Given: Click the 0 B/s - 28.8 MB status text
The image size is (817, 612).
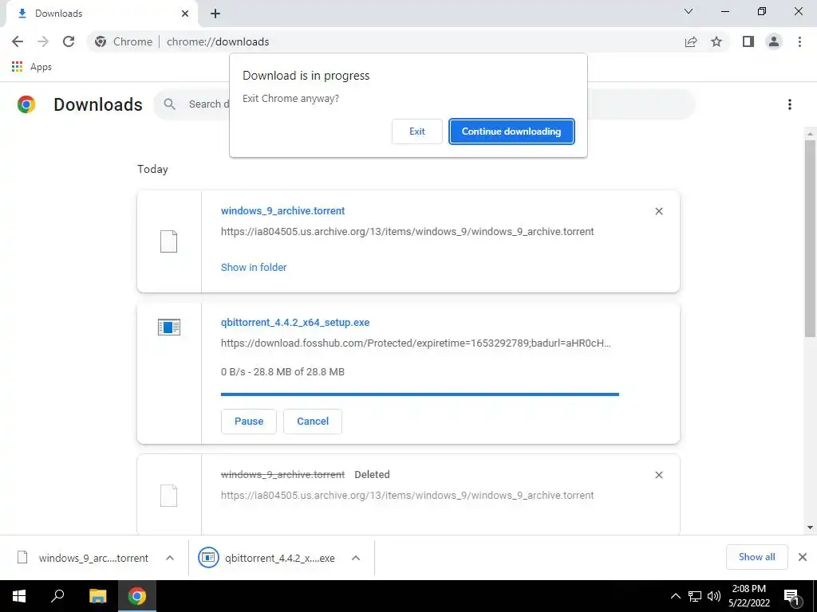Looking at the screenshot, I should (282, 372).
